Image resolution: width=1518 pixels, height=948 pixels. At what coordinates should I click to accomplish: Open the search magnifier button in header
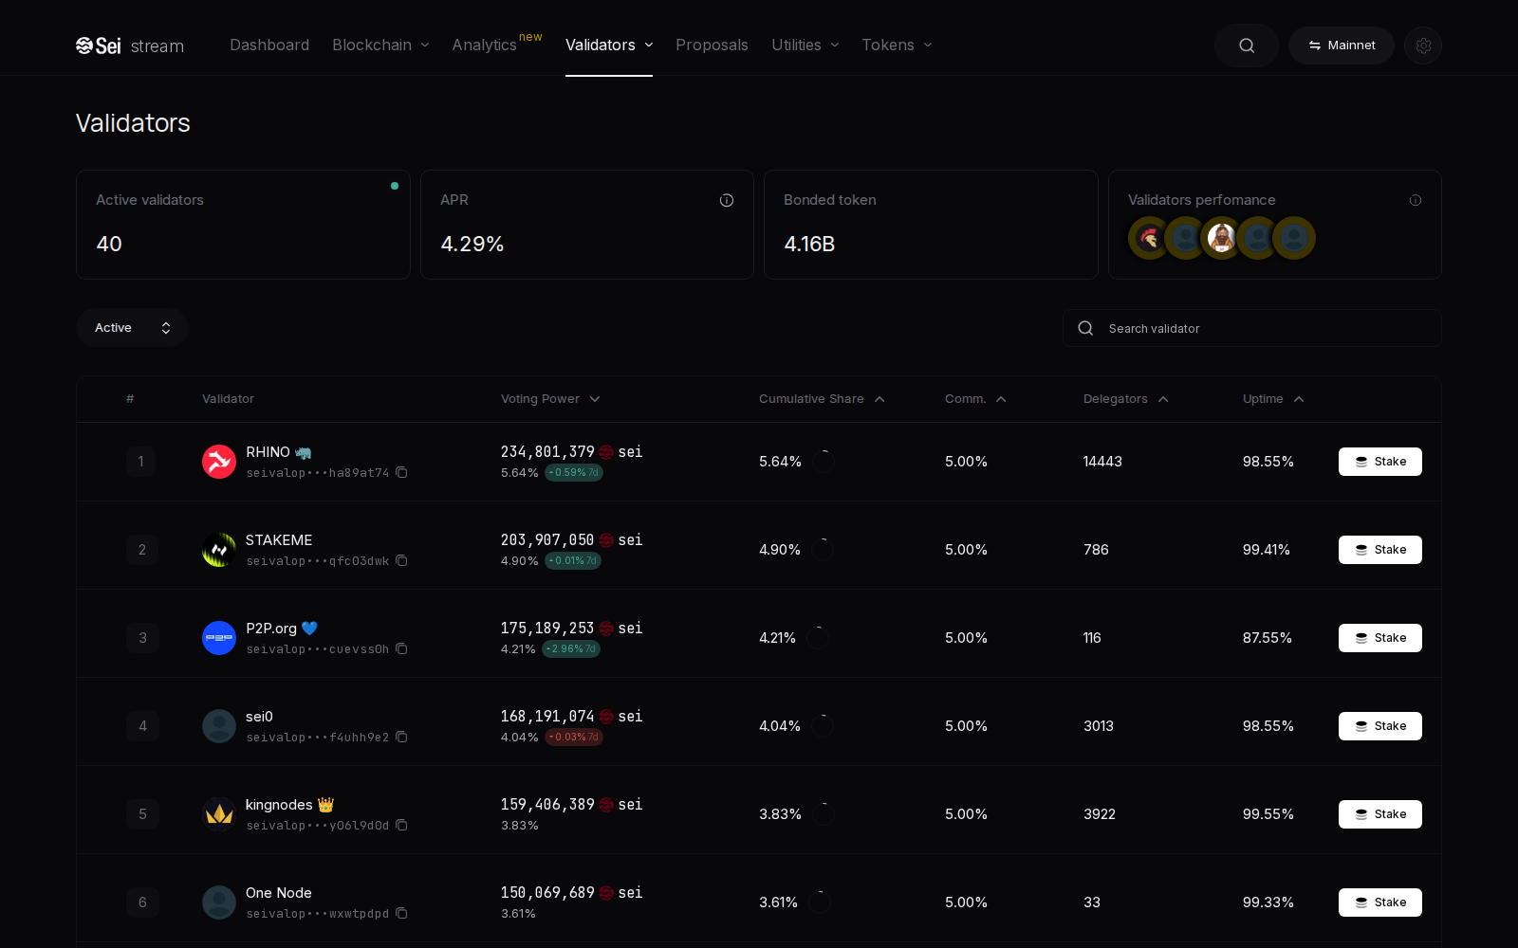[x=1247, y=46]
